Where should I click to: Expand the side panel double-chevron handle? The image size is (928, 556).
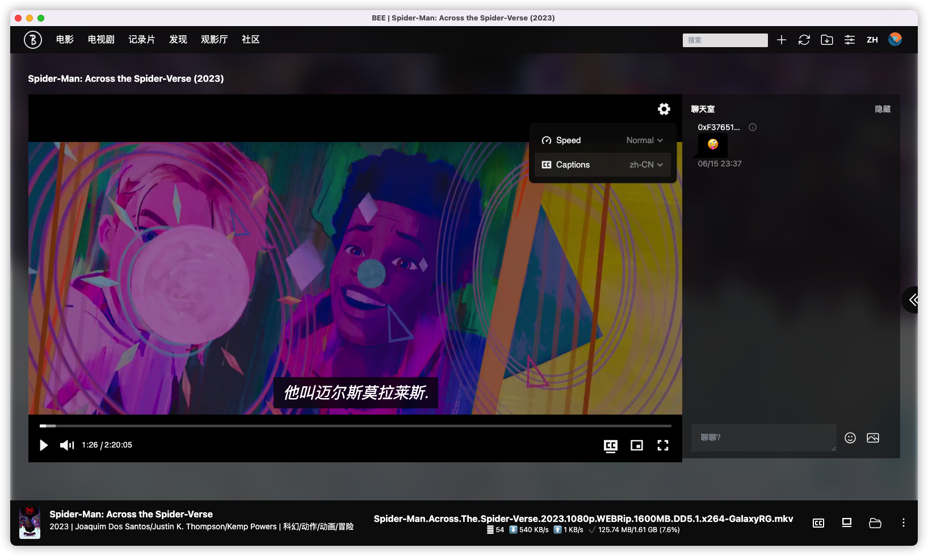point(913,300)
